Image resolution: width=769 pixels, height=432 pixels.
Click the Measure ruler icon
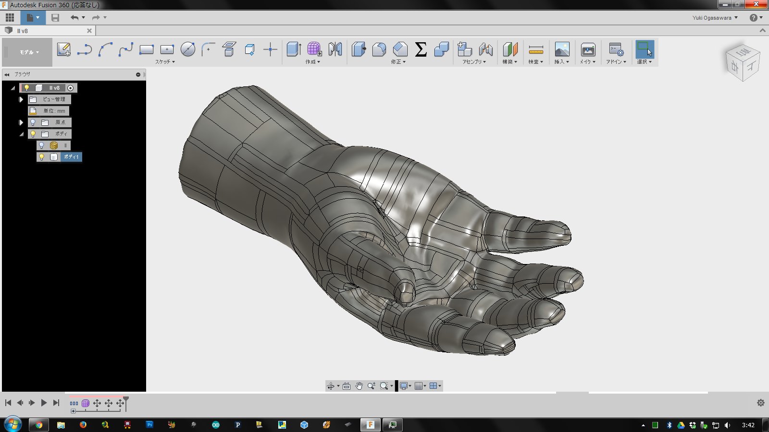tap(536, 49)
